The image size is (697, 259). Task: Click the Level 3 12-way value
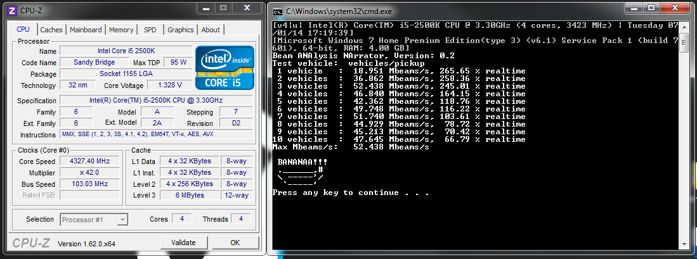[x=237, y=194]
